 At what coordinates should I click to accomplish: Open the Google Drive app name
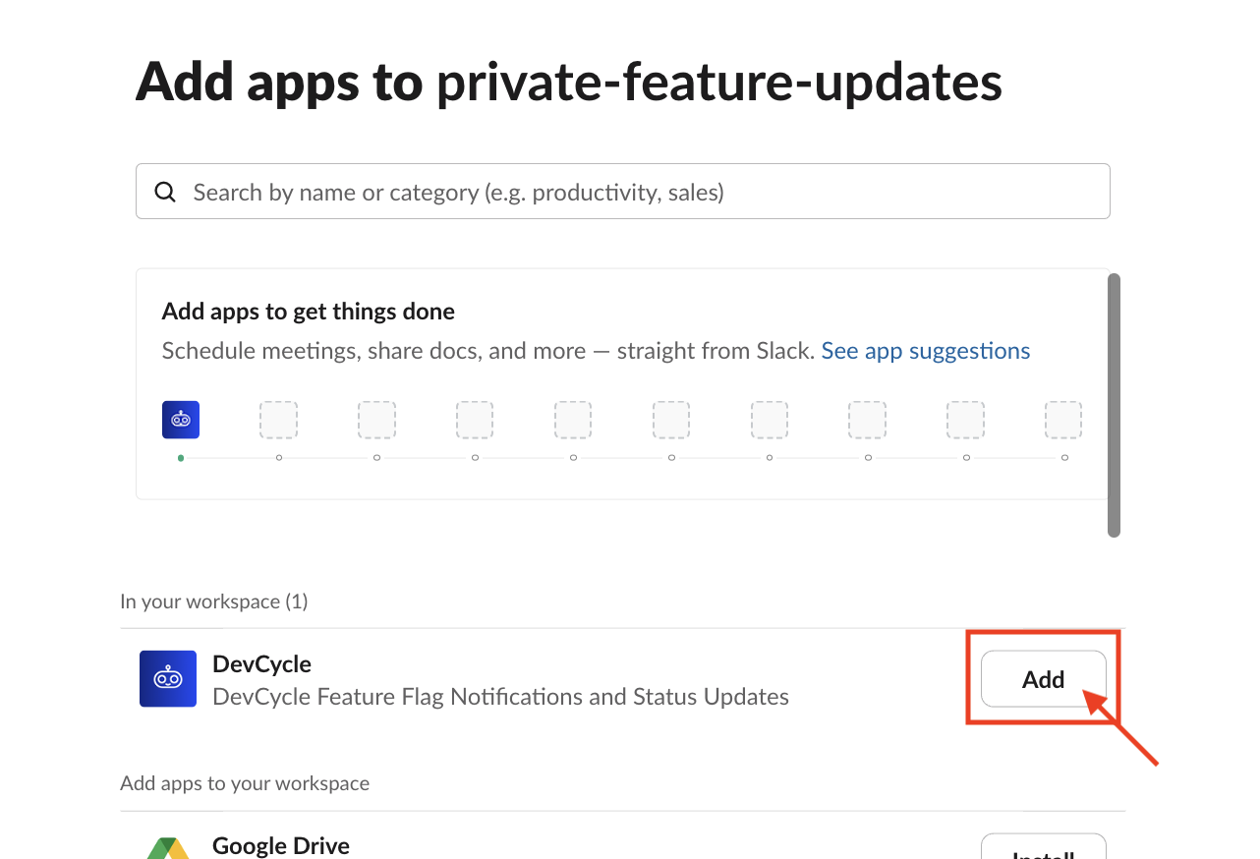[280, 845]
